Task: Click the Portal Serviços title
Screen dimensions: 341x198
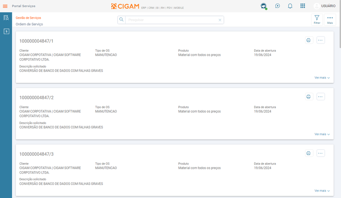Action: 24,6
